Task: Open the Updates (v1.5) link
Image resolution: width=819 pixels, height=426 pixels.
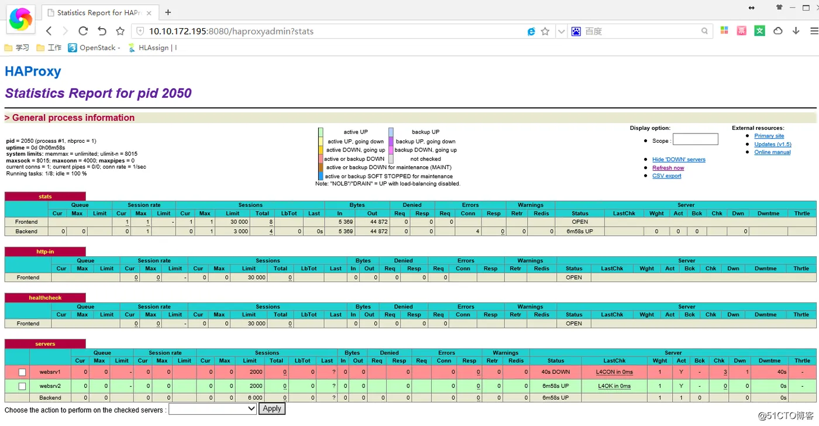Action: (772, 144)
